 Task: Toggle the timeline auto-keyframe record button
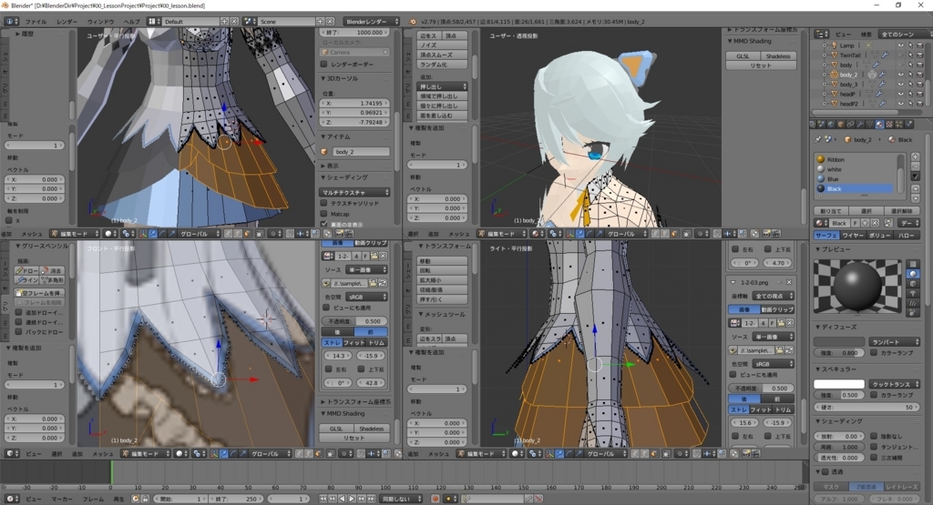[x=436, y=499]
